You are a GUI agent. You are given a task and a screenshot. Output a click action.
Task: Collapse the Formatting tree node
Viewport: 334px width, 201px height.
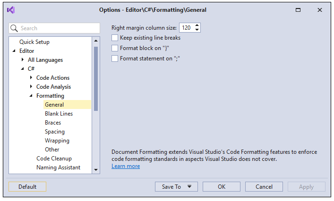[x=31, y=96]
